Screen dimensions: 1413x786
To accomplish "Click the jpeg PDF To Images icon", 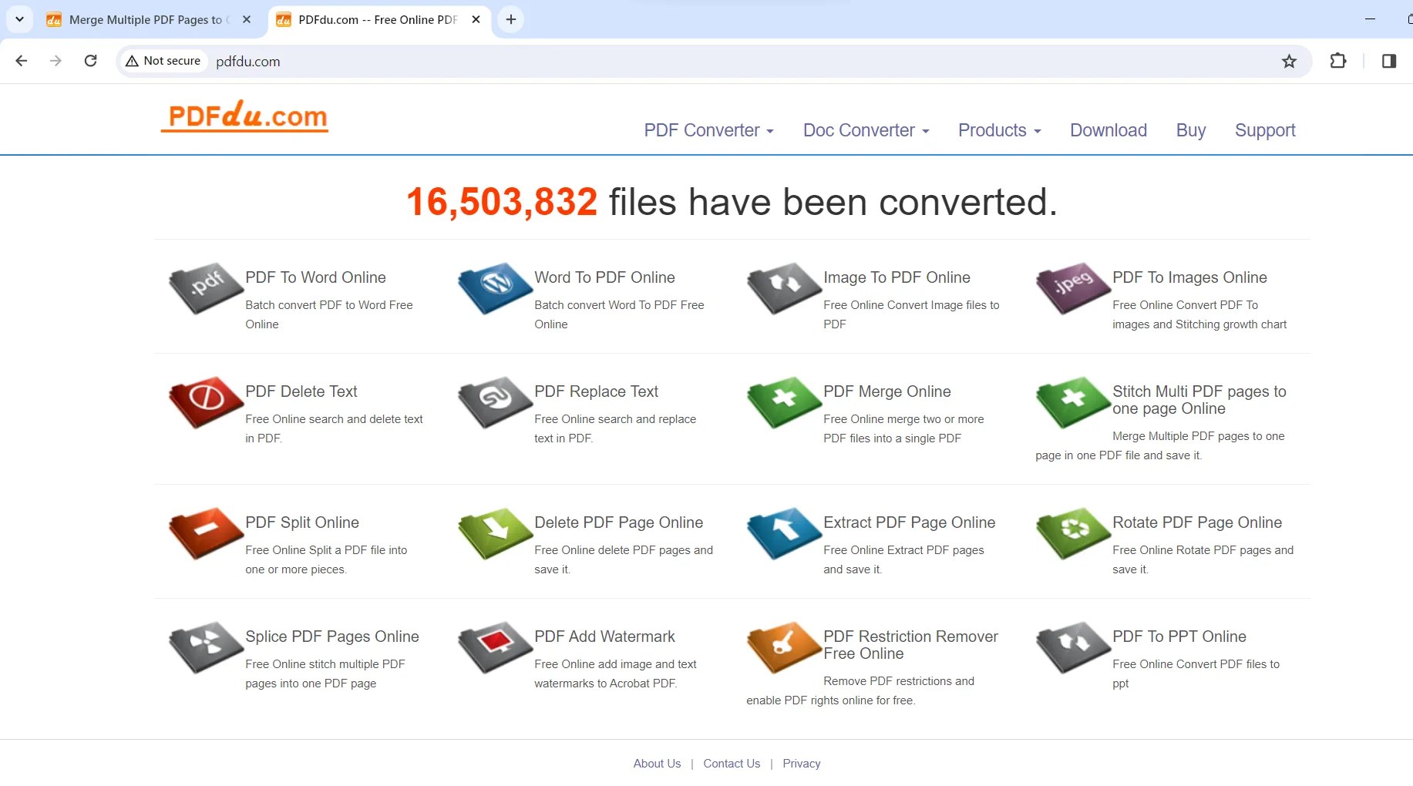I will click(x=1072, y=289).
